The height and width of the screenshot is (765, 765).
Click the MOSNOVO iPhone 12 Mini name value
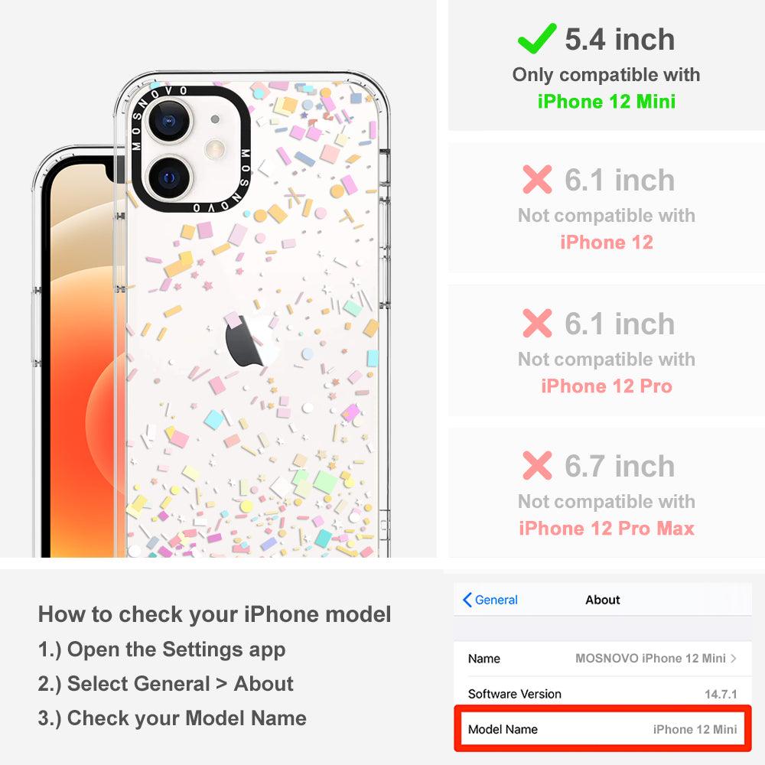(x=650, y=658)
